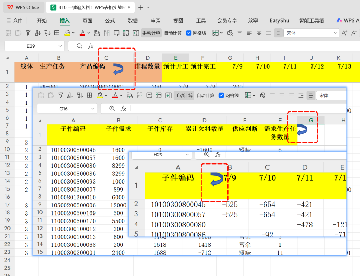
Task: Open the 文件 menu
Action: click(15, 20)
